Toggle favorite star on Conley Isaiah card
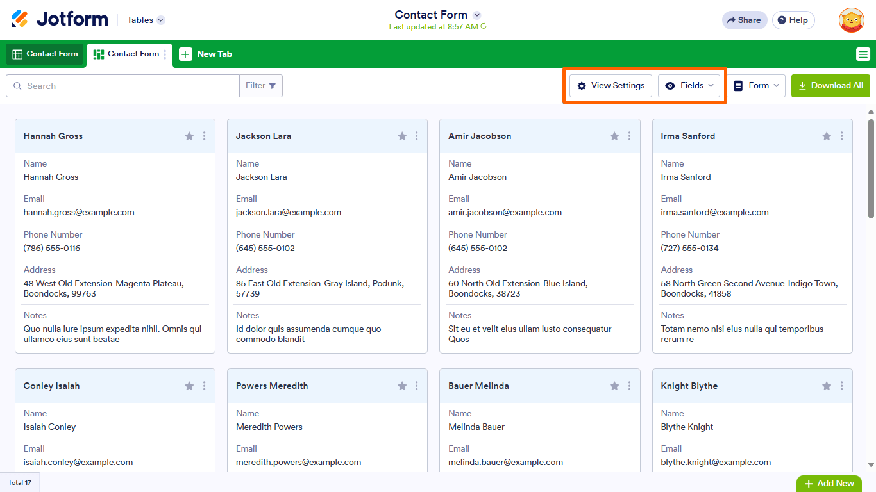The width and height of the screenshot is (876, 492). pos(189,386)
